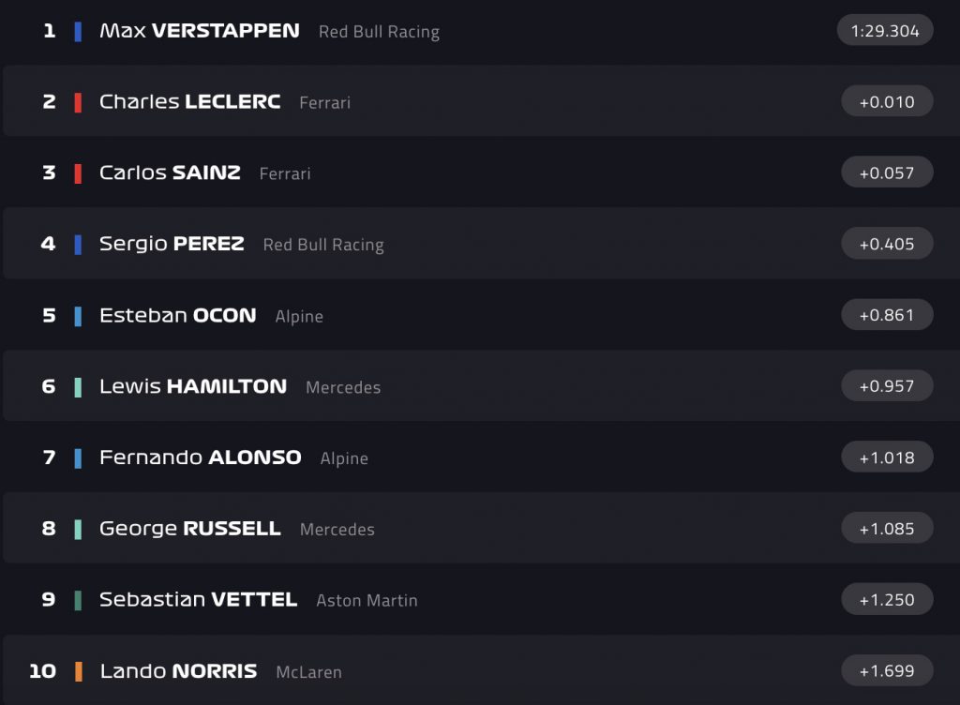Click the red Ferrari bar beside Leclerc

pyautogui.click(x=78, y=103)
